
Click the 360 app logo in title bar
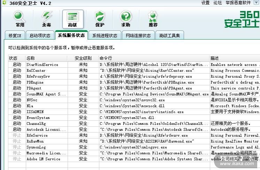click(x=4, y=2)
